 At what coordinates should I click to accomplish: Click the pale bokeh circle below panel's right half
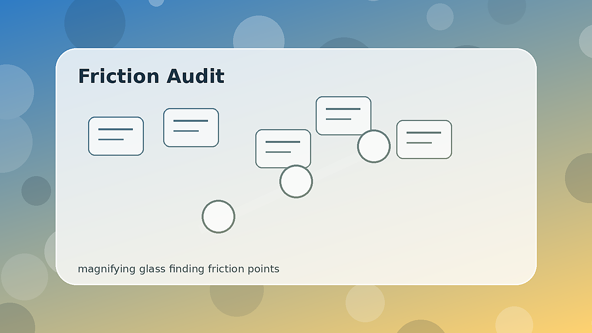[365, 303]
